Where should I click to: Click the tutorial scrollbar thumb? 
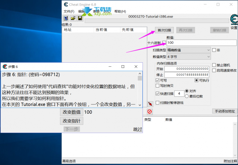click(140, 78)
